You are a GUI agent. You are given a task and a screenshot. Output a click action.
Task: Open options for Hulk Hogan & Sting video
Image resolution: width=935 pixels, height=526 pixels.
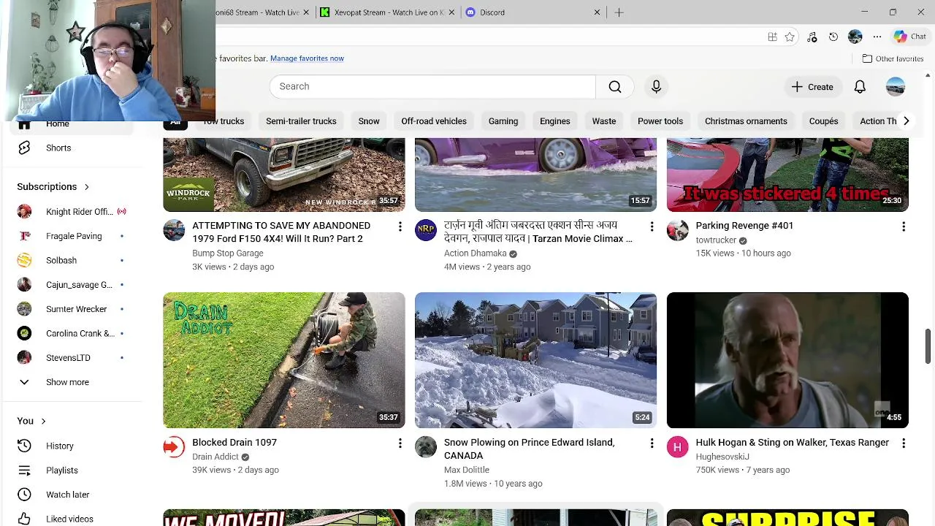tap(904, 443)
